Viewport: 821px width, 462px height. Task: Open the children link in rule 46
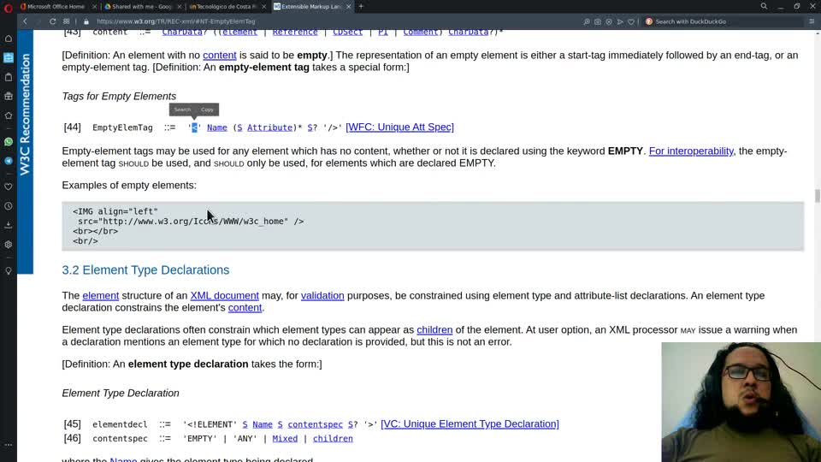(x=333, y=438)
